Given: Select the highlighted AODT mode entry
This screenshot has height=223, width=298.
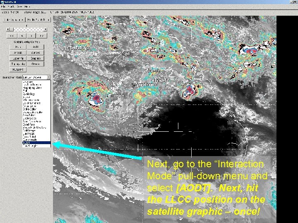Looking at the screenshot, I should (x=36, y=142).
